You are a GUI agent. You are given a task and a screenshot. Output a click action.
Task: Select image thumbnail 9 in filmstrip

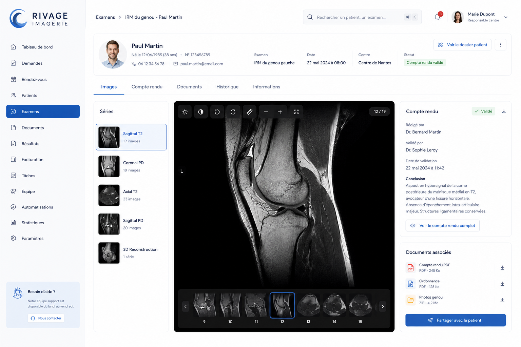click(x=205, y=306)
